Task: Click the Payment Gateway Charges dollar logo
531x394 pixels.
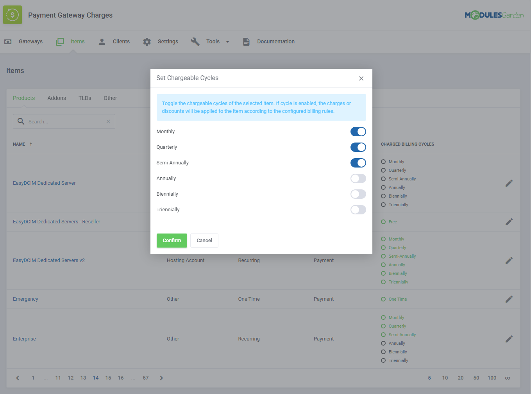Action: click(12, 14)
